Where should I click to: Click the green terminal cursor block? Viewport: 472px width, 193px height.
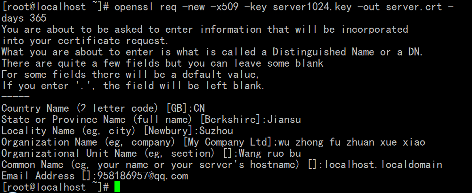click(117, 187)
